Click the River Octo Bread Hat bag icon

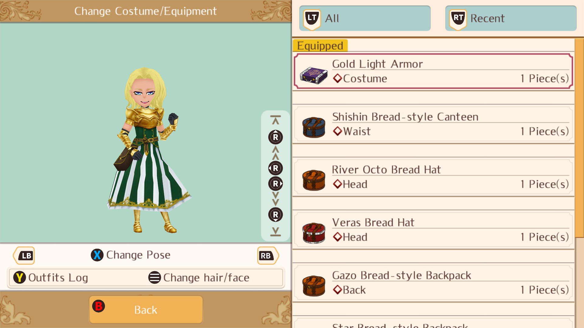[314, 180]
